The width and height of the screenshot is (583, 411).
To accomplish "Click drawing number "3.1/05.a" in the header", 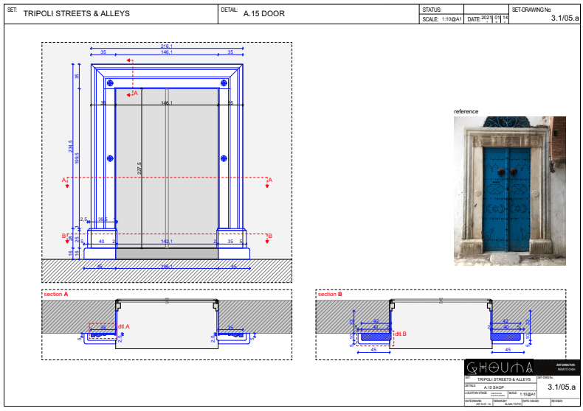I will click(x=565, y=18).
